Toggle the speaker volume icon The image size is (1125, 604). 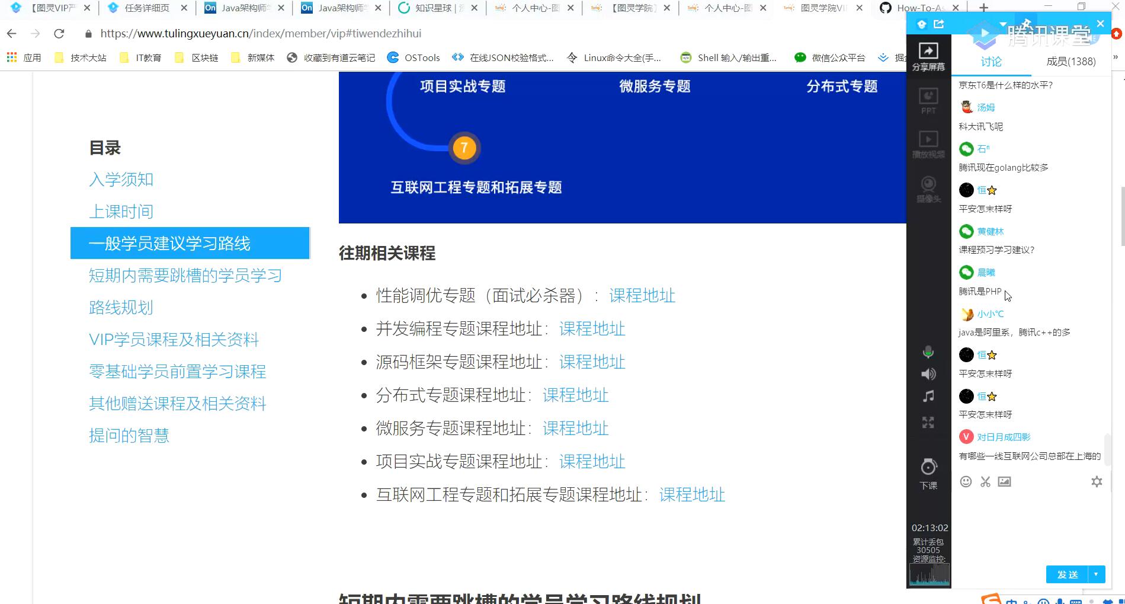(x=928, y=374)
